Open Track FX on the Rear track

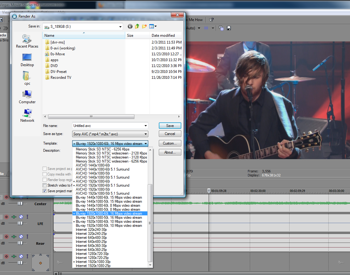click(14, 237)
